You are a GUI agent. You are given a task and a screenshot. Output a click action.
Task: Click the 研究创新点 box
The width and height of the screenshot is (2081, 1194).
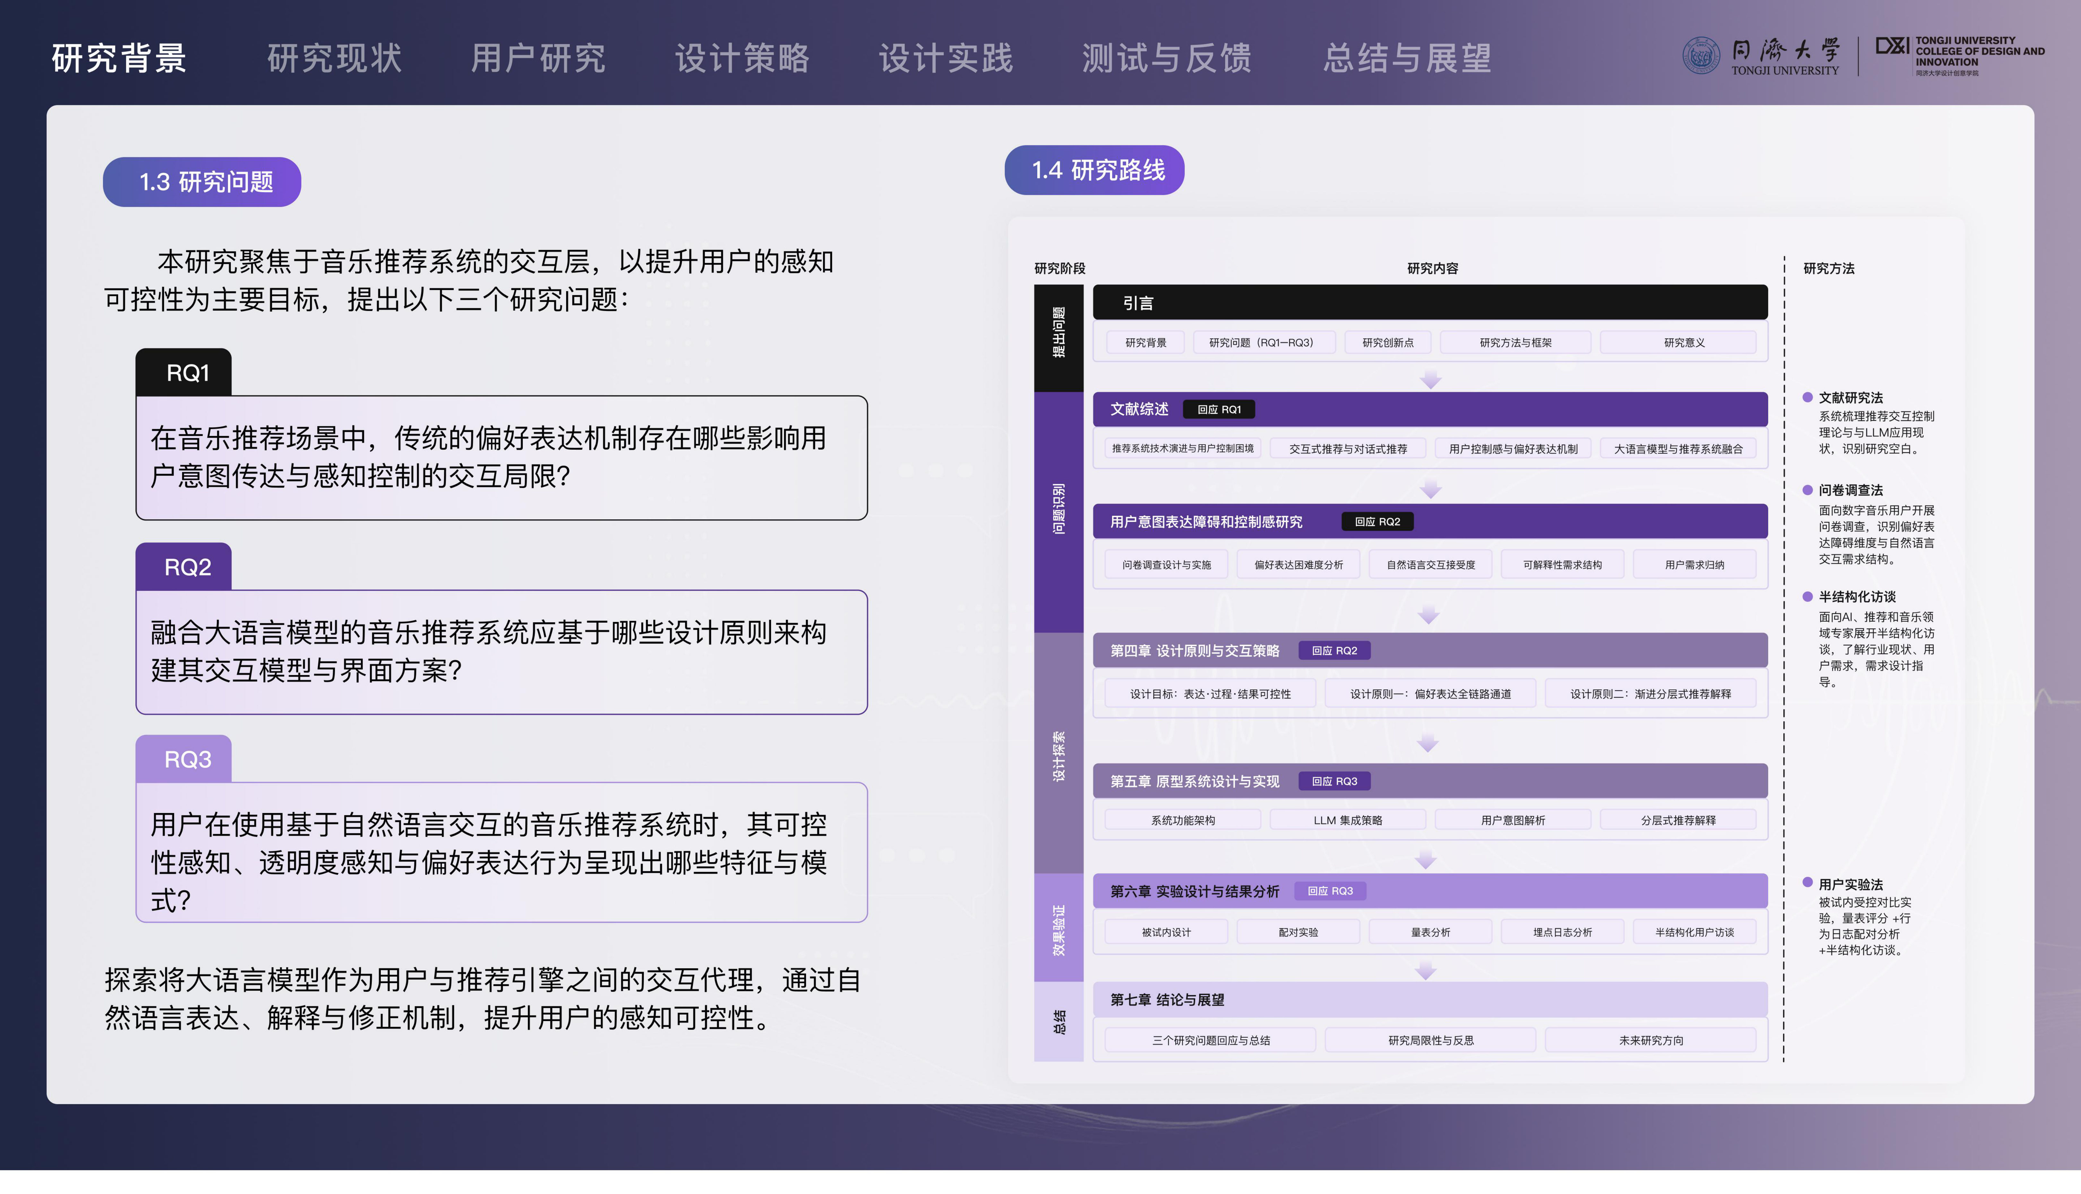(x=1388, y=343)
